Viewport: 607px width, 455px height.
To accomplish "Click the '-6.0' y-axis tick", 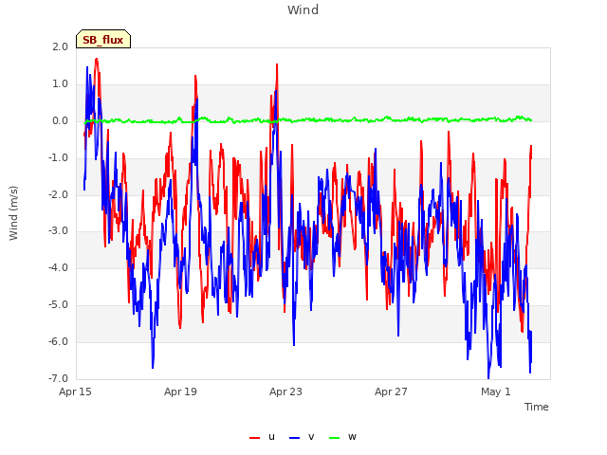I will (x=58, y=341).
